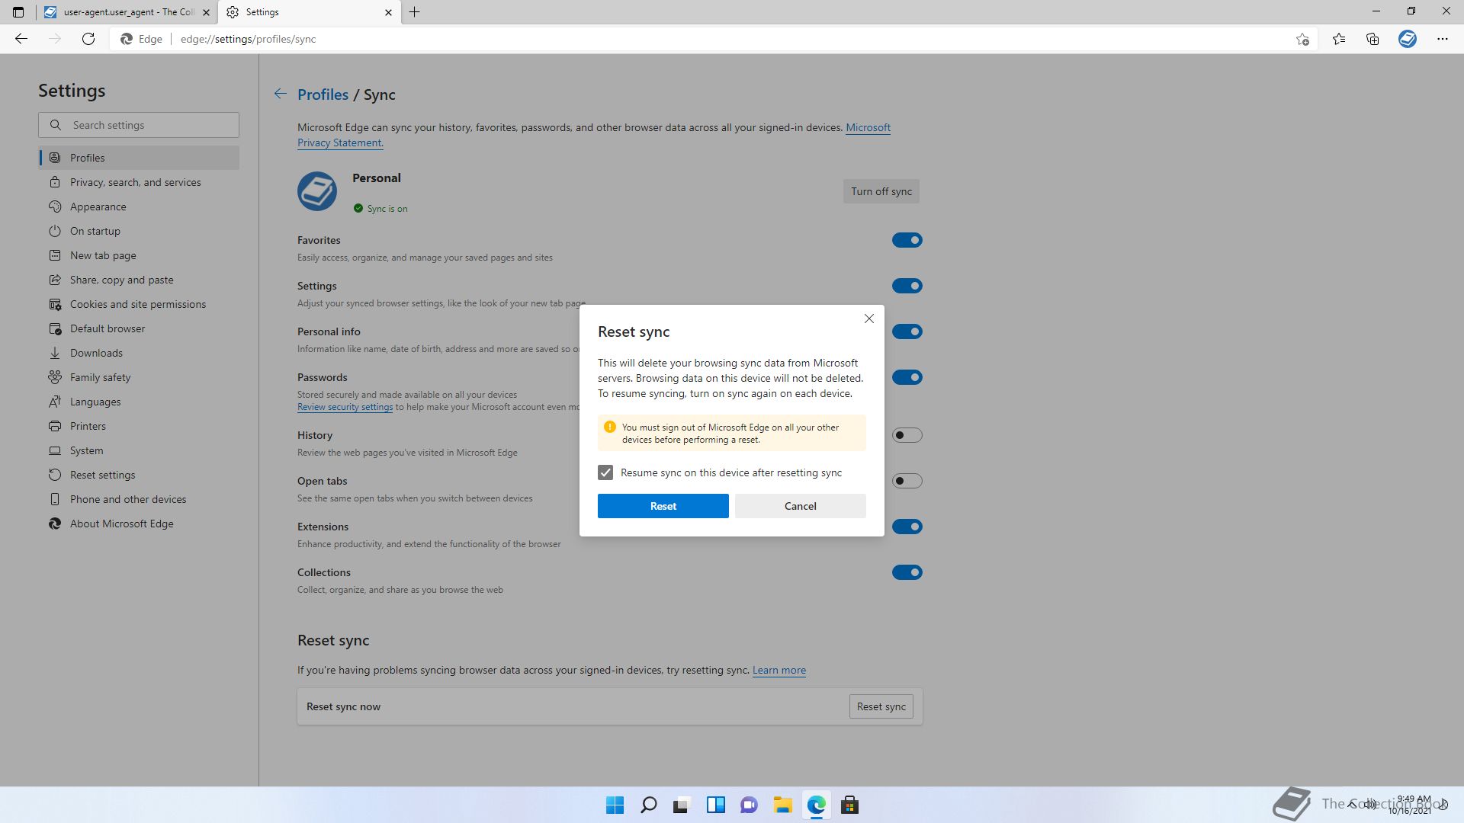Click the refresh page icon
This screenshot has width=1464, height=823.
coord(88,39)
